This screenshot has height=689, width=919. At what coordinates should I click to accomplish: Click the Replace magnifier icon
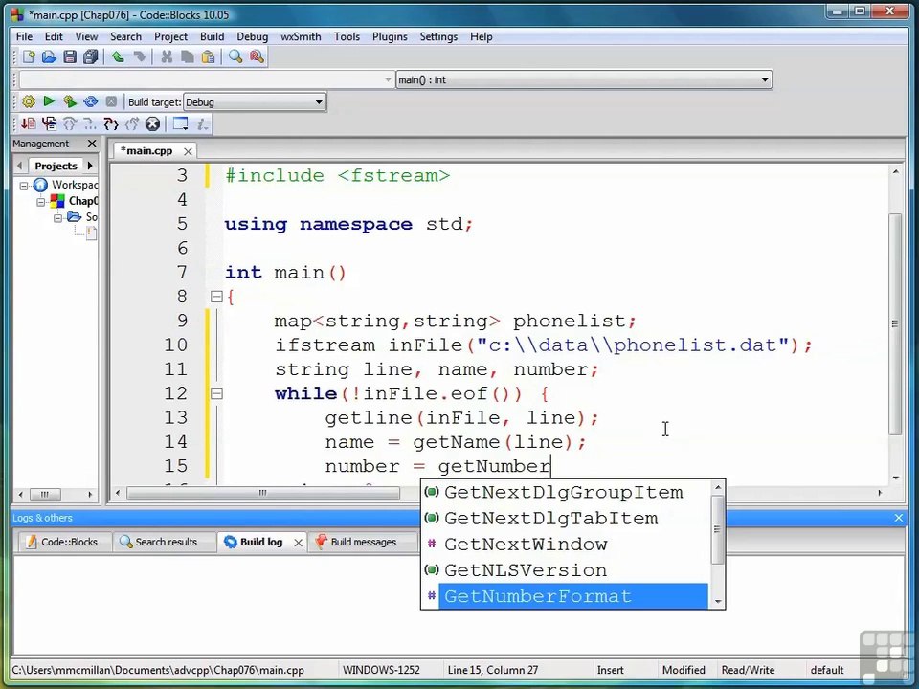[257, 56]
